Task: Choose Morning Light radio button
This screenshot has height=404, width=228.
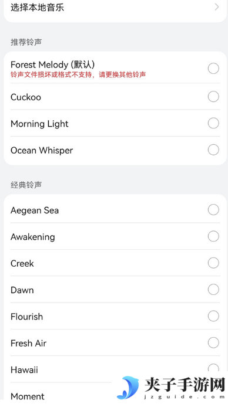Action: pyautogui.click(x=213, y=123)
